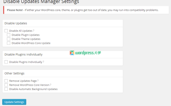The height and width of the screenshot is (106, 171).
Task: Check Disable Automatic Background Updates
Action: (6, 89)
